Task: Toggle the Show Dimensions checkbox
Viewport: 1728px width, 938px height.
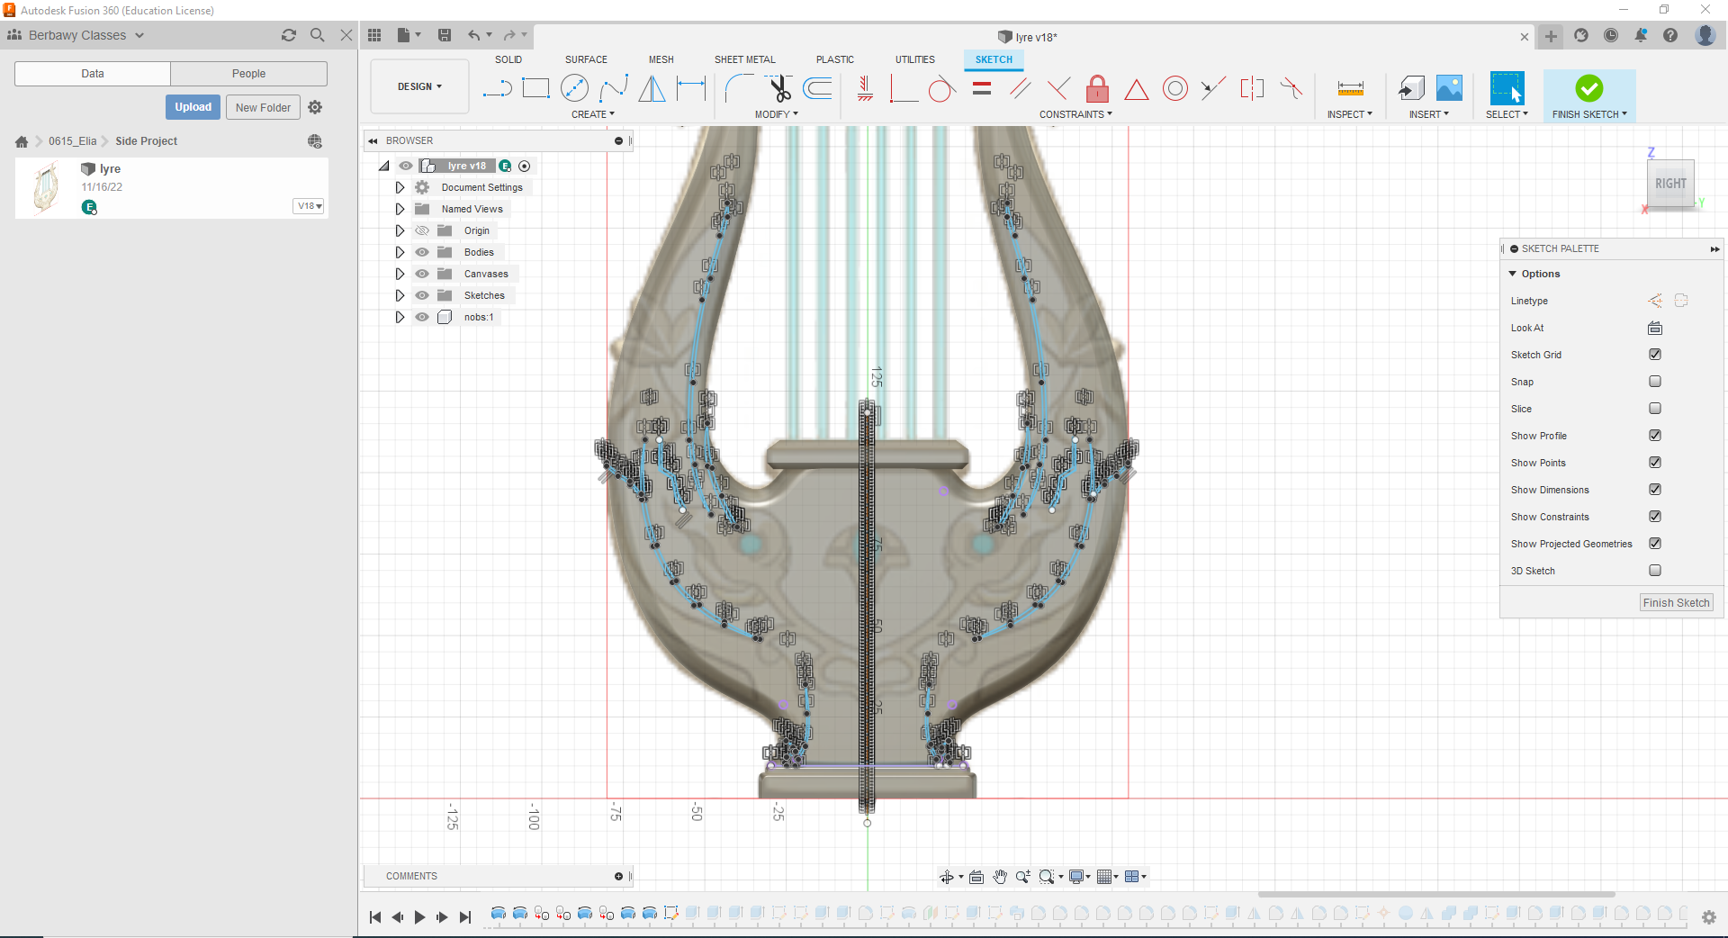Action: pos(1655,490)
